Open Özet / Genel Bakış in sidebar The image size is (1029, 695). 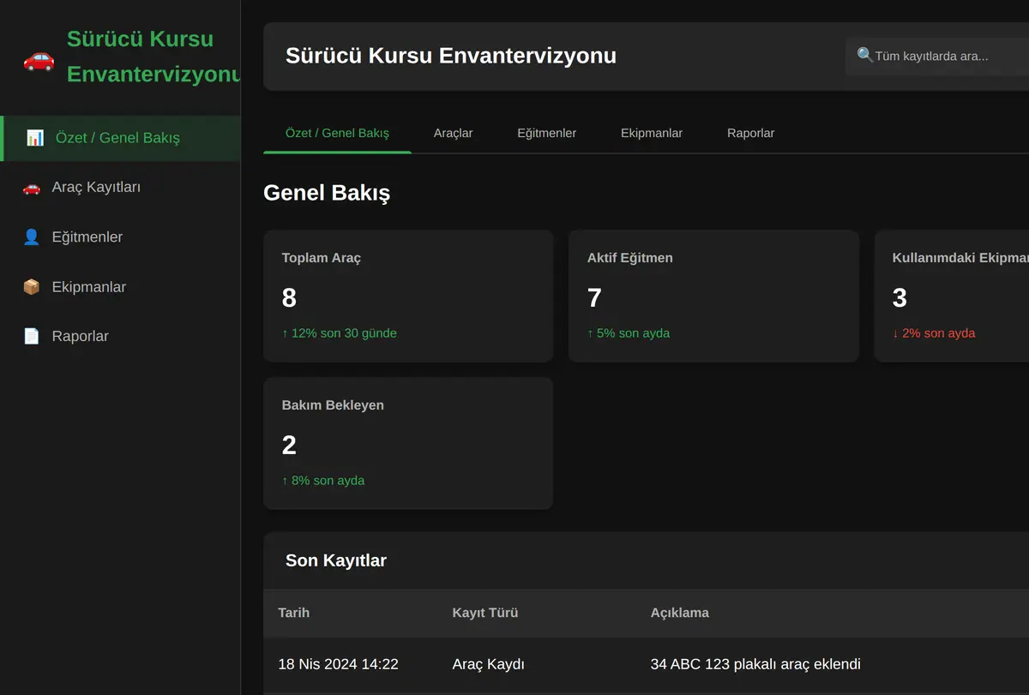point(120,138)
